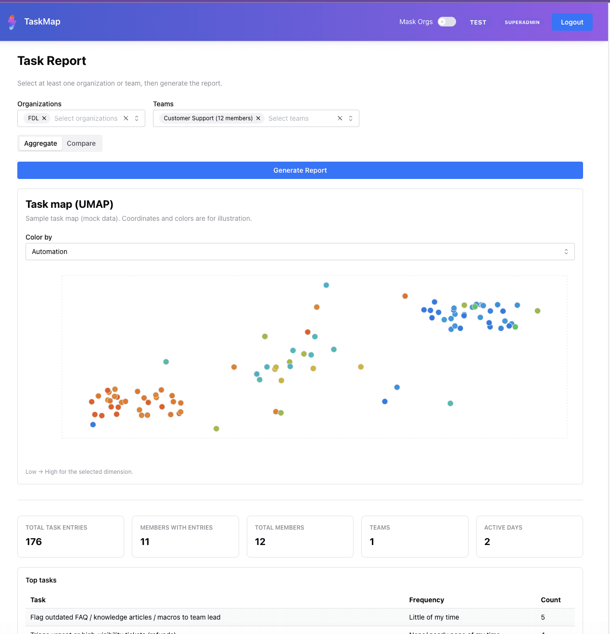The height and width of the screenshot is (634, 610).
Task: Open the Select organizations dropdown
Action: click(x=86, y=118)
